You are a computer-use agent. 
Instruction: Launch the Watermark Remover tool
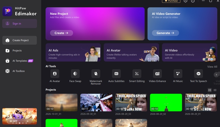click(x=96, y=74)
